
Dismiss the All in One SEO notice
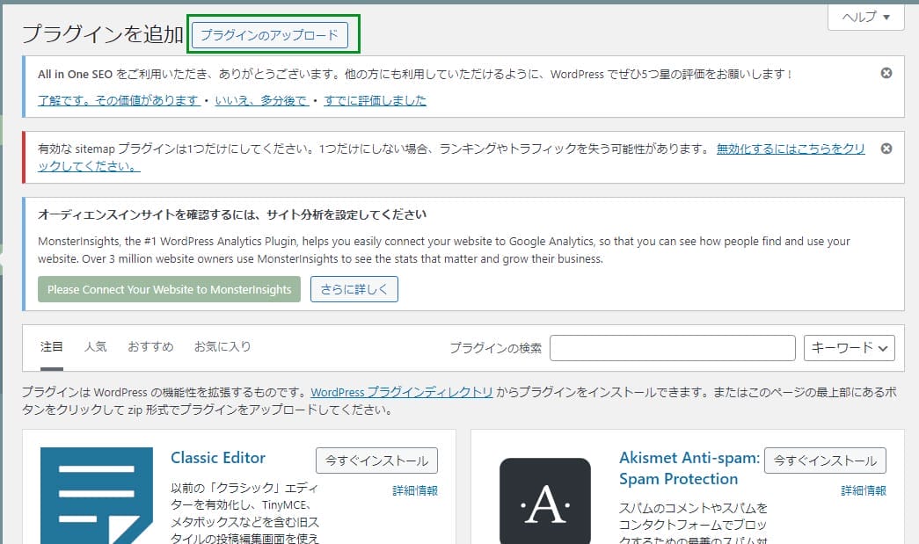(x=886, y=73)
